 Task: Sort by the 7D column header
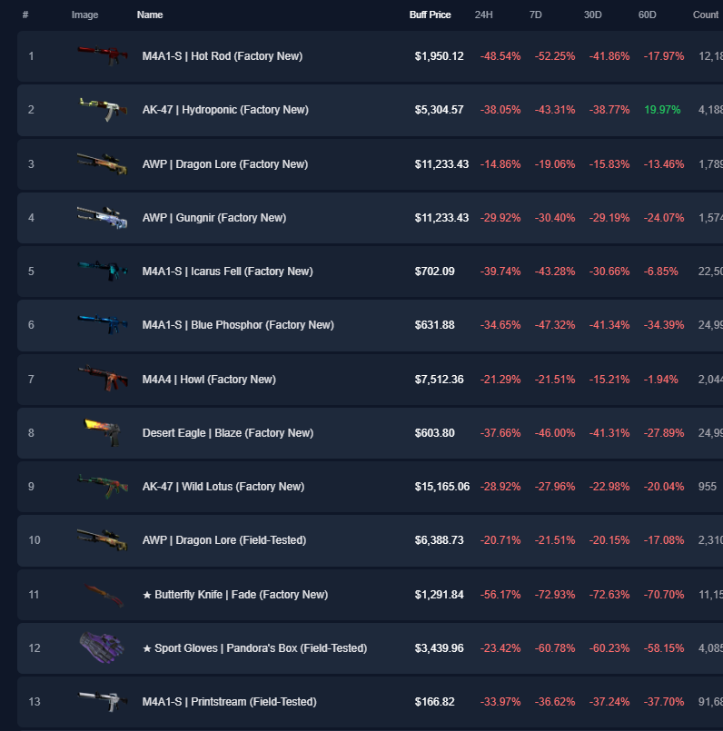[x=536, y=15]
